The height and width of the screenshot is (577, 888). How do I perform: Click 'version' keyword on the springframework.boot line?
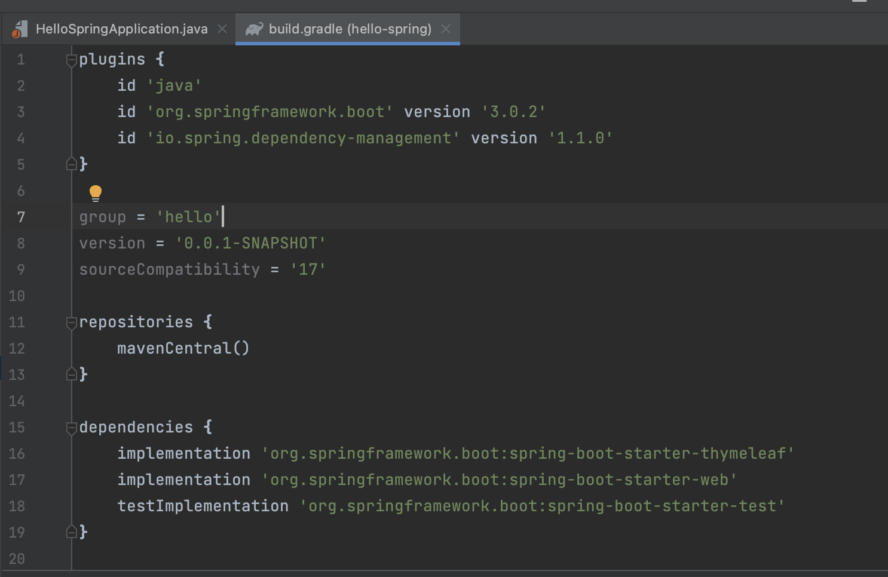pyautogui.click(x=437, y=112)
